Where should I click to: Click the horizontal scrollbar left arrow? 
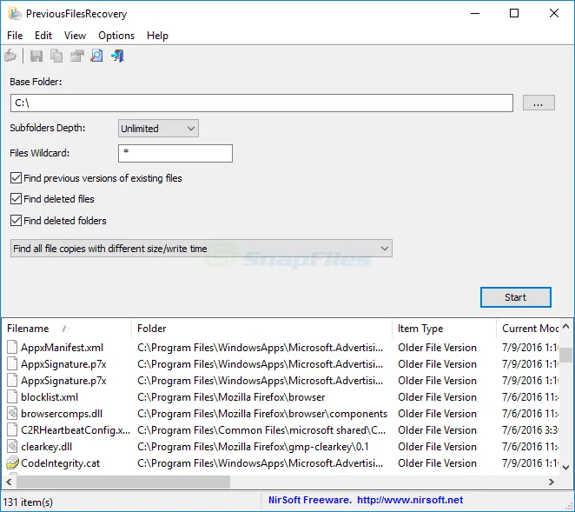10,482
